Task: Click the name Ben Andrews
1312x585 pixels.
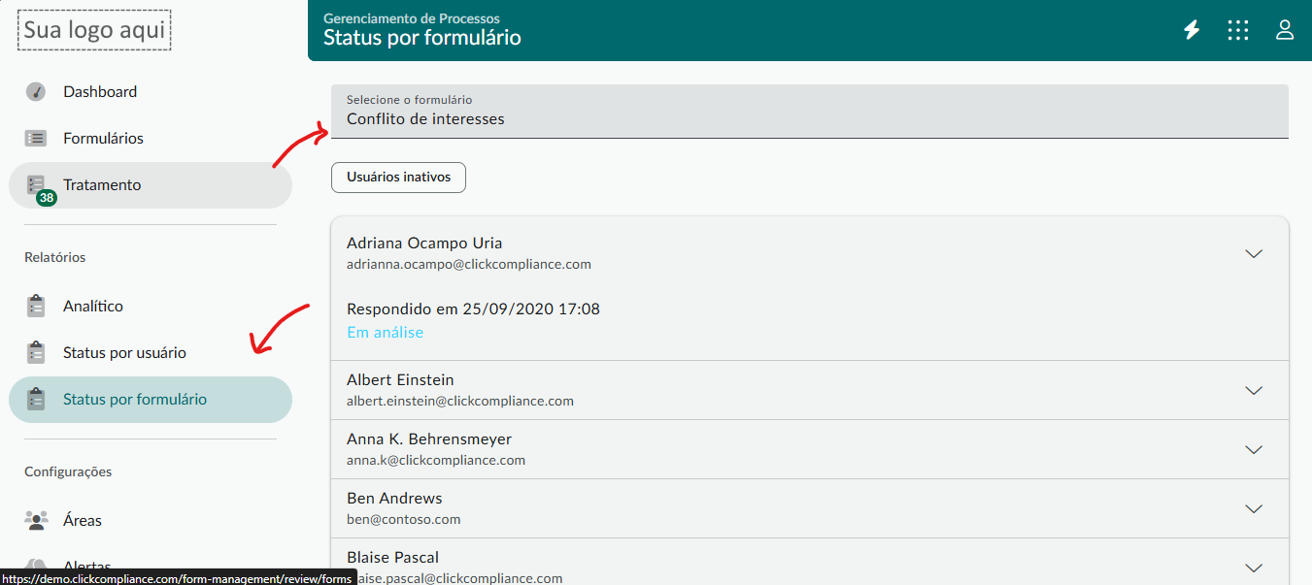Action: pos(394,498)
